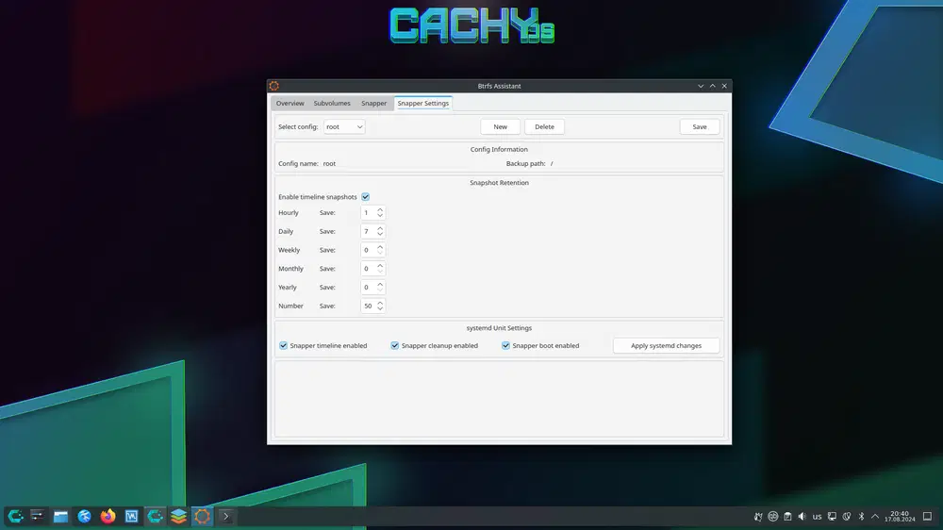Open the shield security tray icon
This screenshot has height=530, width=943.
[x=847, y=517]
